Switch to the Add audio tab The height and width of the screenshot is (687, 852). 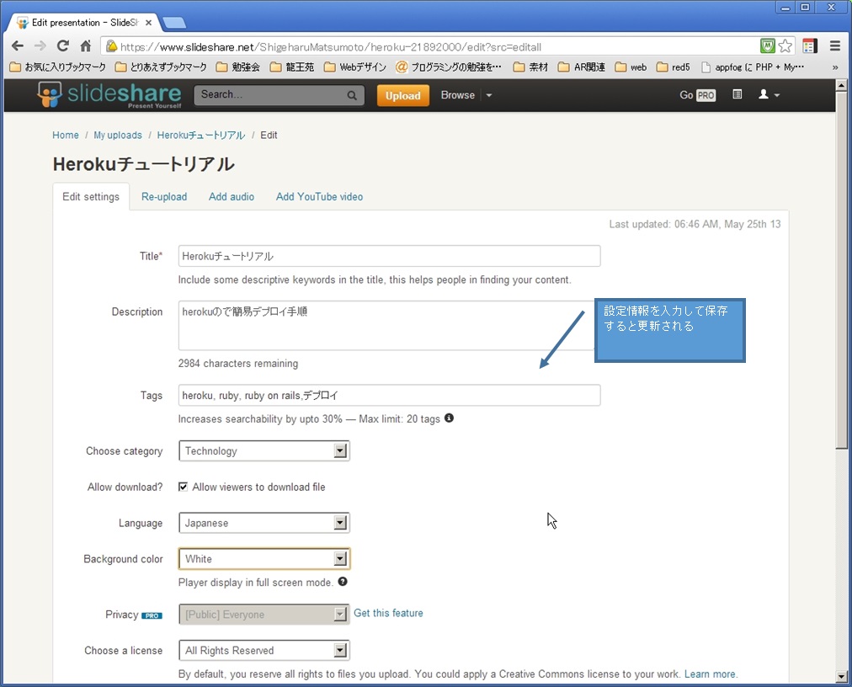tap(232, 197)
